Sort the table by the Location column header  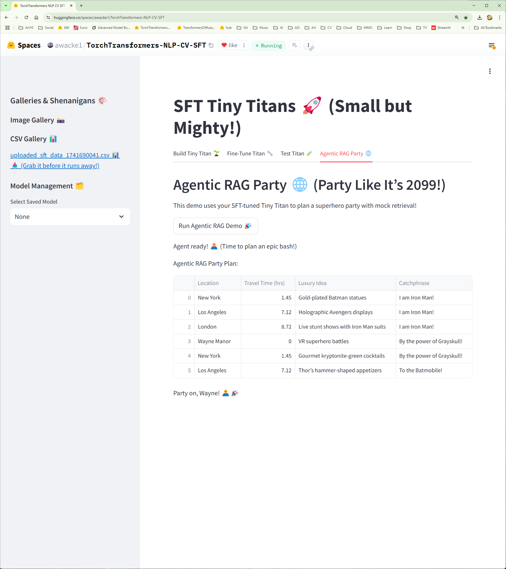(x=208, y=283)
